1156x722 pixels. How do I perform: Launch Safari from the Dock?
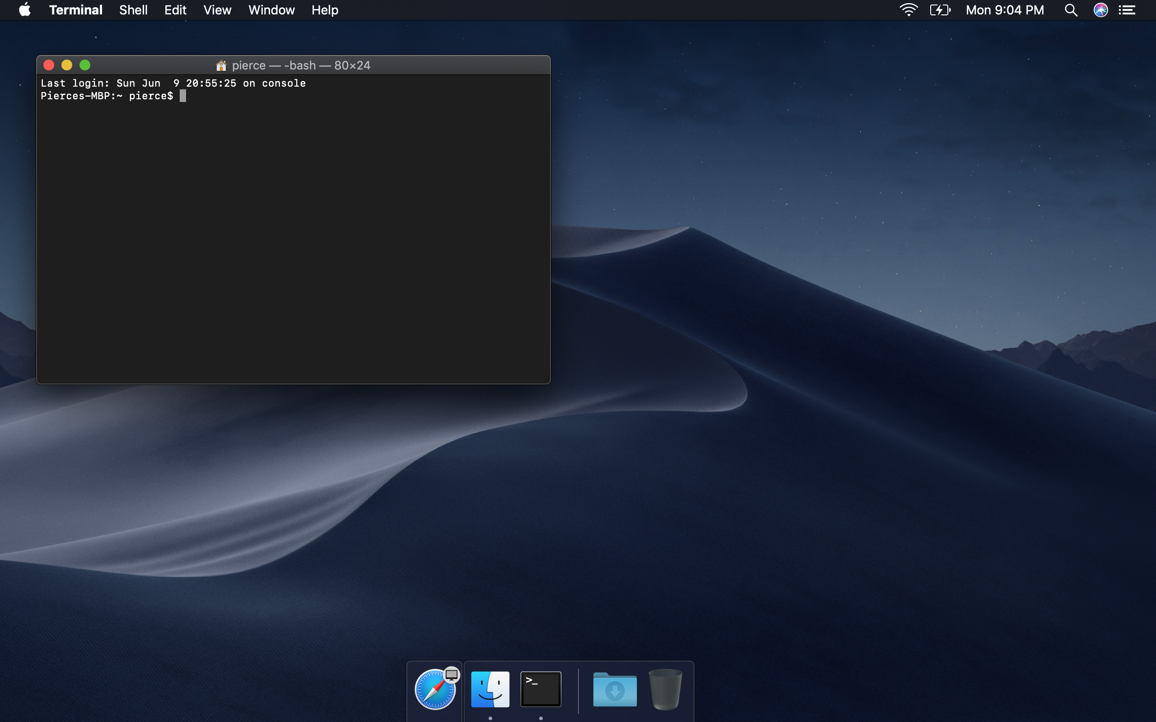point(435,689)
